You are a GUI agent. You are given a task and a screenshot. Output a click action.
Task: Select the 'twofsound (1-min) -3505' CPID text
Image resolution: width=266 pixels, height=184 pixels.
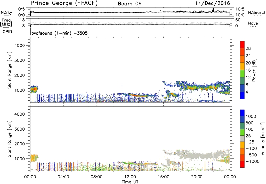pos(60,33)
